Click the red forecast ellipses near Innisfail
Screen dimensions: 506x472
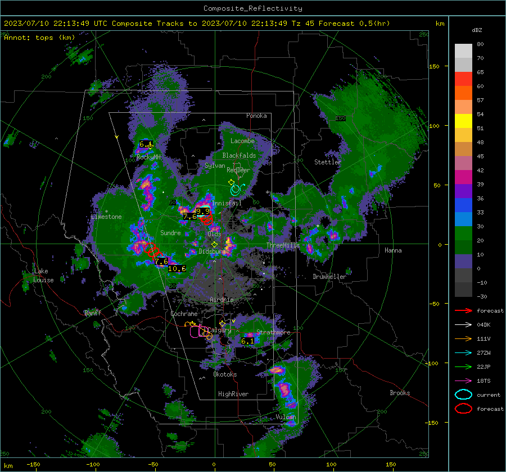pos(206,219)
